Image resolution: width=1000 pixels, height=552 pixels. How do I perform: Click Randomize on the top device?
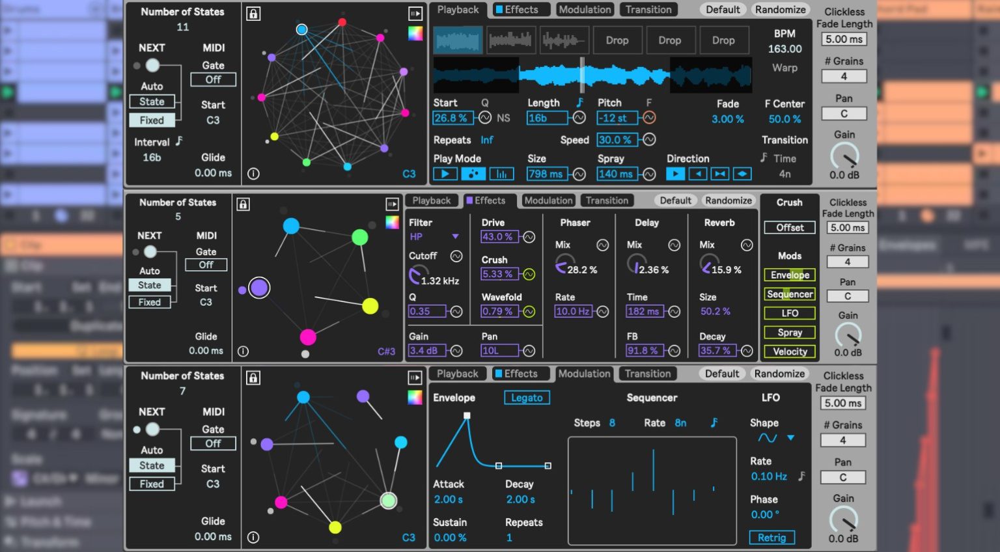coord(780,9)
